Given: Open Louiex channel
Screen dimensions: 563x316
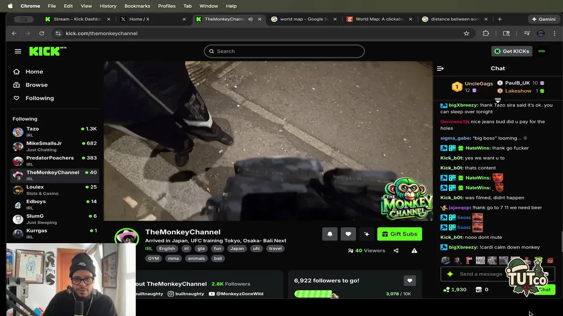Looking at the screenshot, I should [x=55, y=190].
